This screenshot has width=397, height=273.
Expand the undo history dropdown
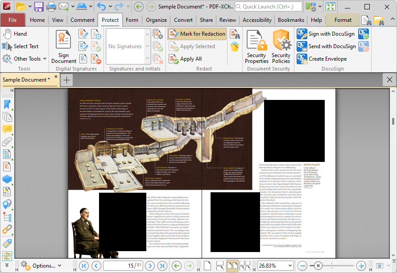point(110,7)
